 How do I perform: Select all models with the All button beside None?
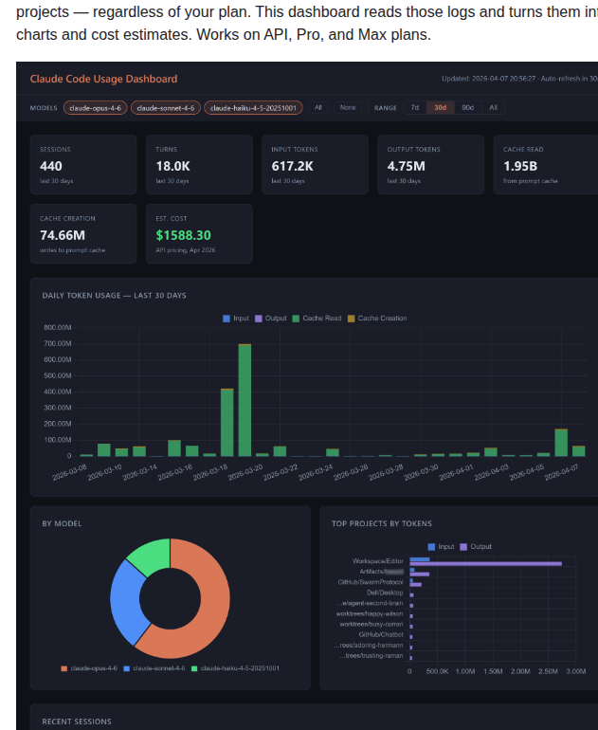pyautogui.click(x=318, y=107)
